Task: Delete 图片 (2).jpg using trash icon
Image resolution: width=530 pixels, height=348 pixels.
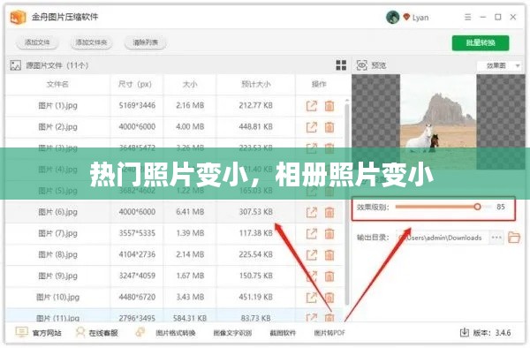Action: pos(329,127)
